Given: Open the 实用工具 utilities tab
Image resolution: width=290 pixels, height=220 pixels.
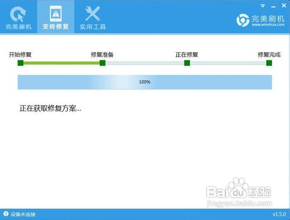Looking at the screenshot, I should 93,17.
